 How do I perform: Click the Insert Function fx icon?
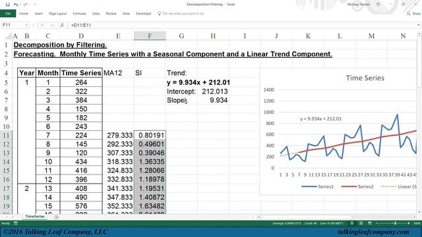[x=62, y=25]
